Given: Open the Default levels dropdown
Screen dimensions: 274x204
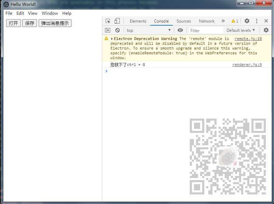Looking at the screenshot, I should pyautogui.click(x=240, y=30).
